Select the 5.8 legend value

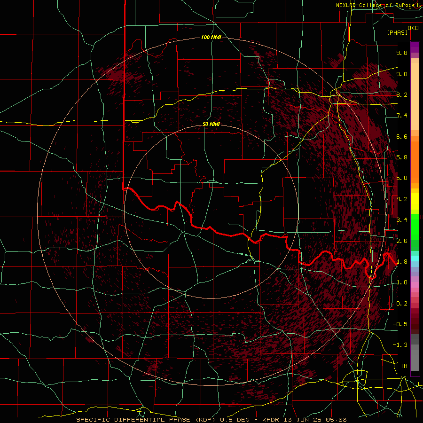(402, 157)
